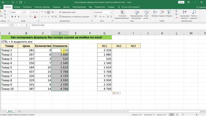This screenshot has height=116, width=206.
Task: Click the AutoSum sigma icon
Action: 176,11
